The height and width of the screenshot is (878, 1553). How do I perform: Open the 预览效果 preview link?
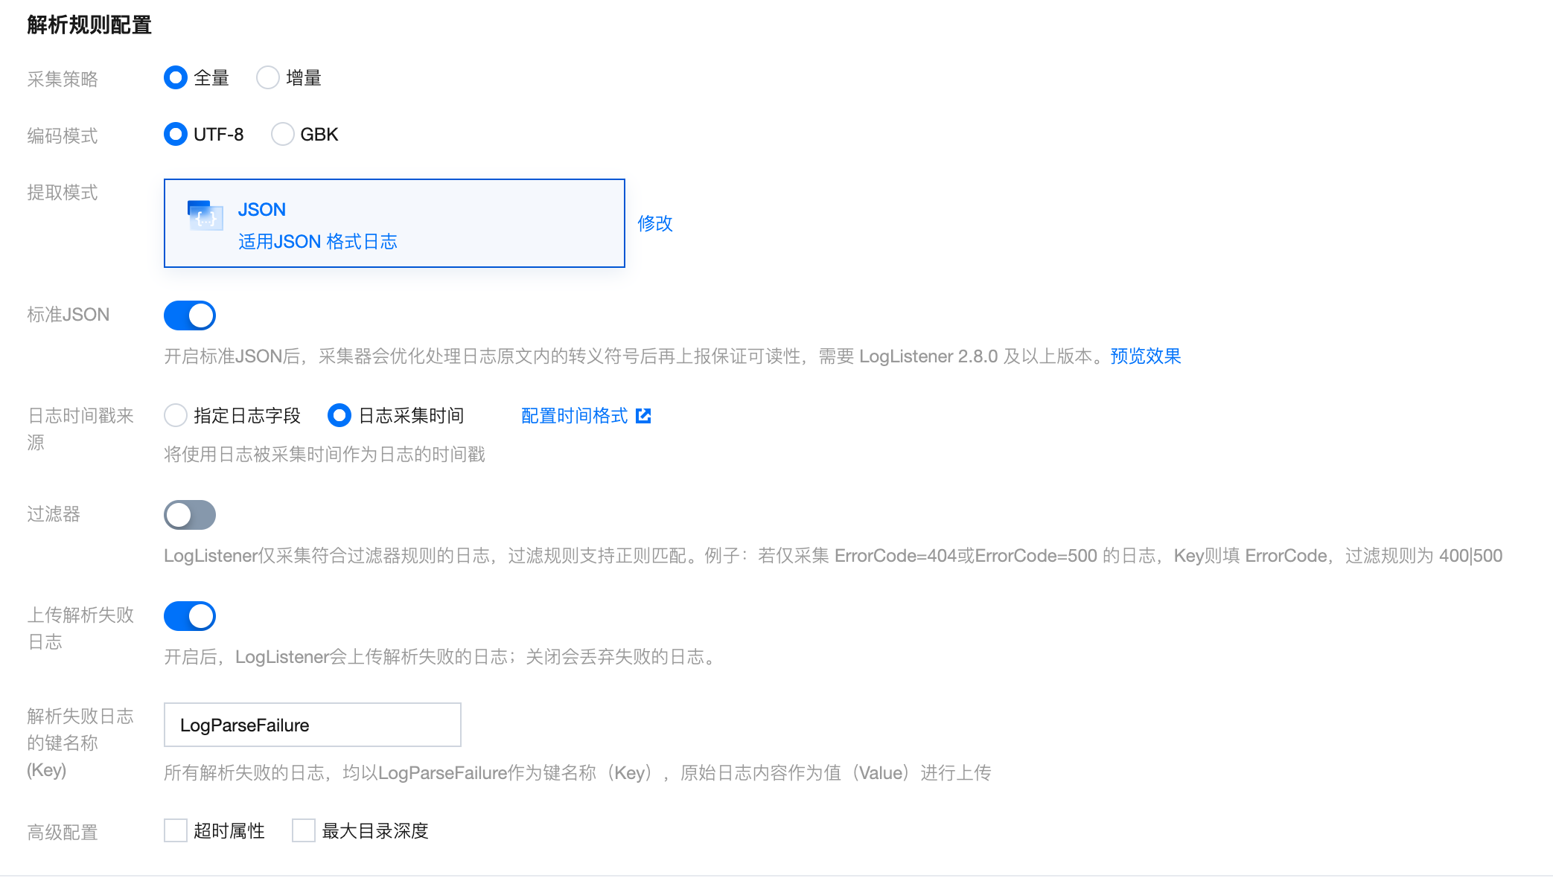tap(1145, 356)
